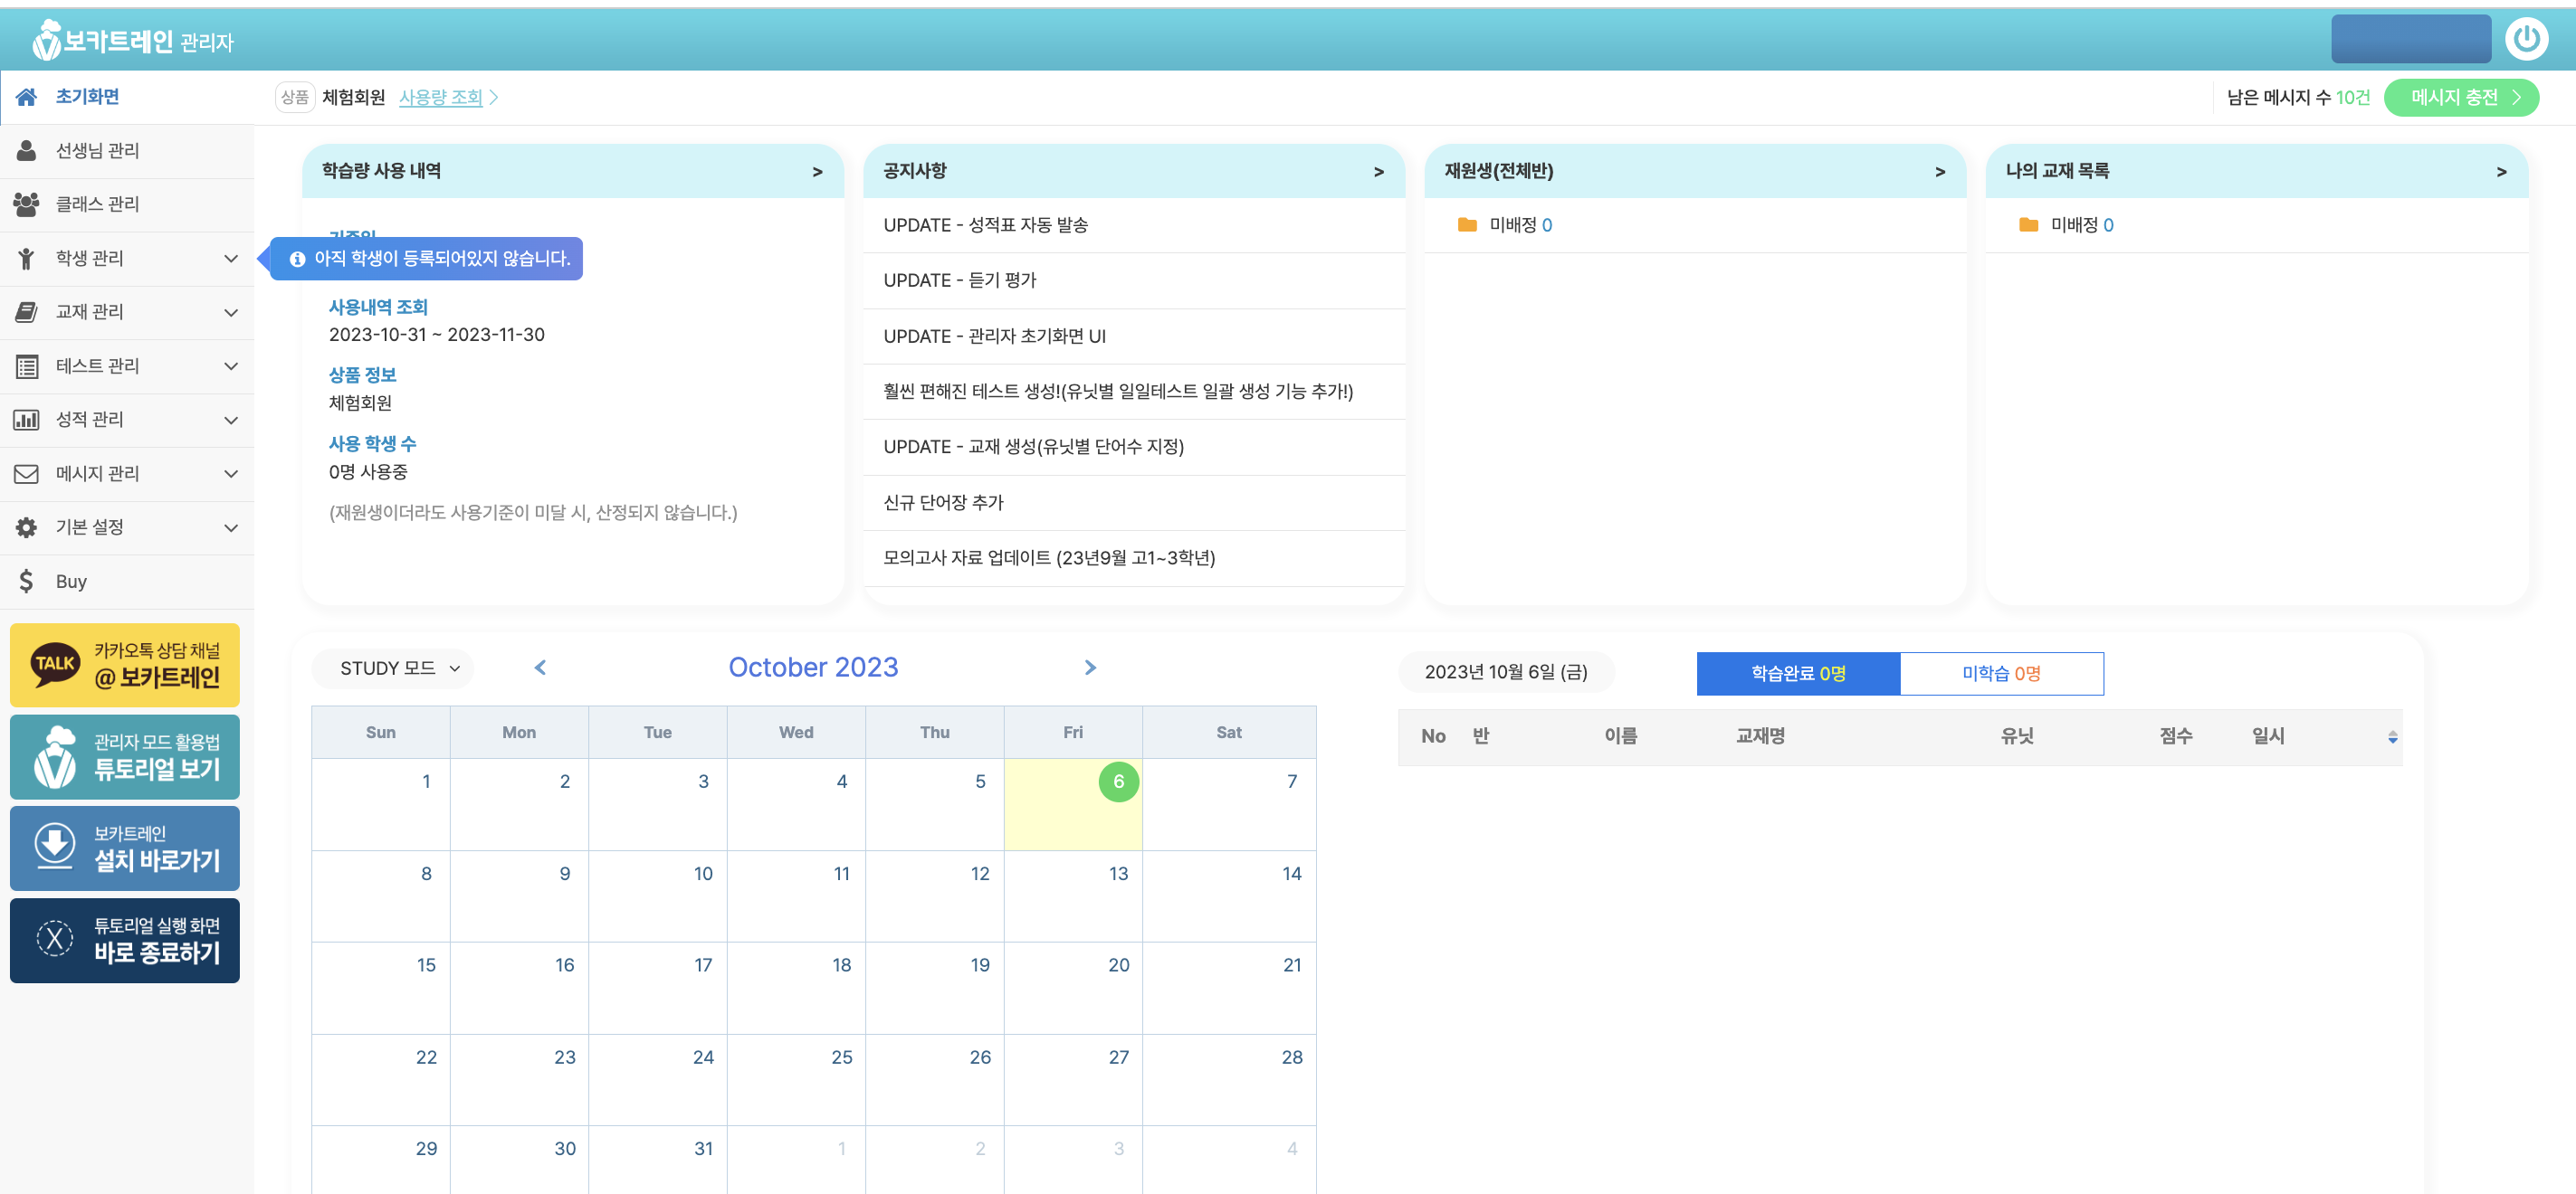Click the 사용량 조회 link
Viewport: 2576px width, 1194px height.
(x=441, y=97)
